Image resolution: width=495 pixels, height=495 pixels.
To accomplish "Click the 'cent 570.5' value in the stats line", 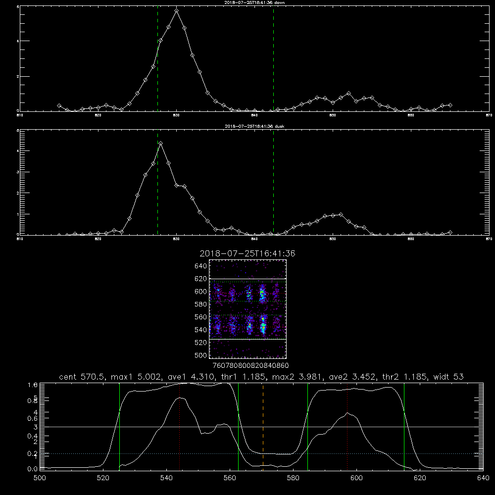I will coord(82,377).
